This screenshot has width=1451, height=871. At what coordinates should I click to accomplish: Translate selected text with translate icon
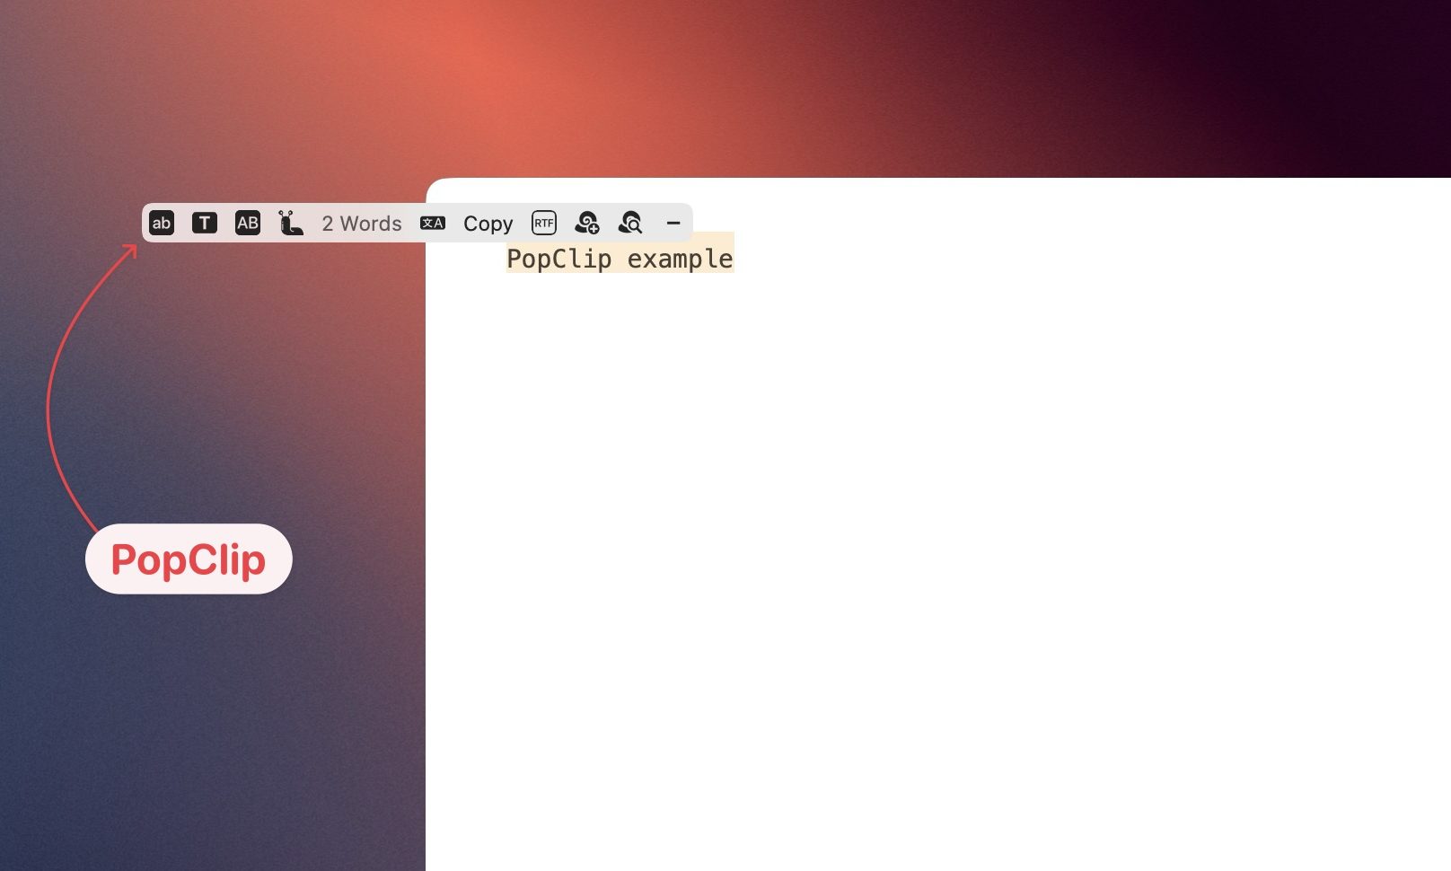(x=433, y=223)
